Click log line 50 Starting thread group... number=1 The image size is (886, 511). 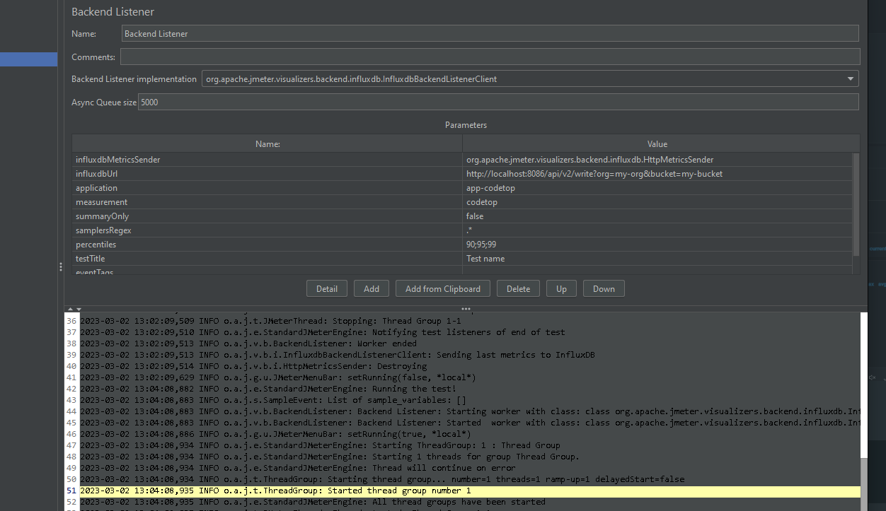(382, 479)
